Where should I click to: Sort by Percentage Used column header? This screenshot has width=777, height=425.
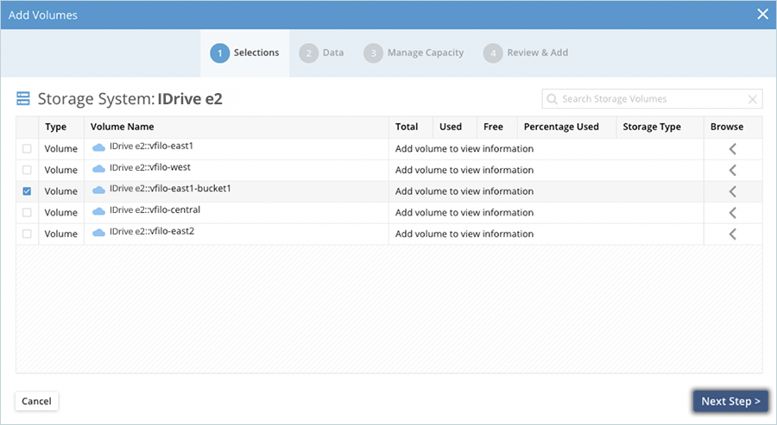point(561,127)
